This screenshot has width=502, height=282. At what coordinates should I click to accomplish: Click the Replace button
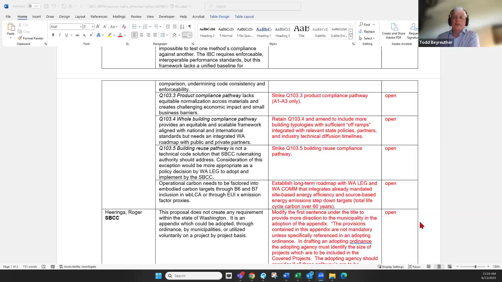(367, 31)
